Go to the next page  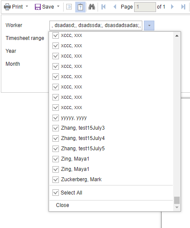point(172,7)
